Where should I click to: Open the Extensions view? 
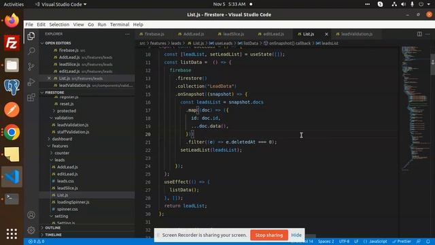(x=31, y=97)
